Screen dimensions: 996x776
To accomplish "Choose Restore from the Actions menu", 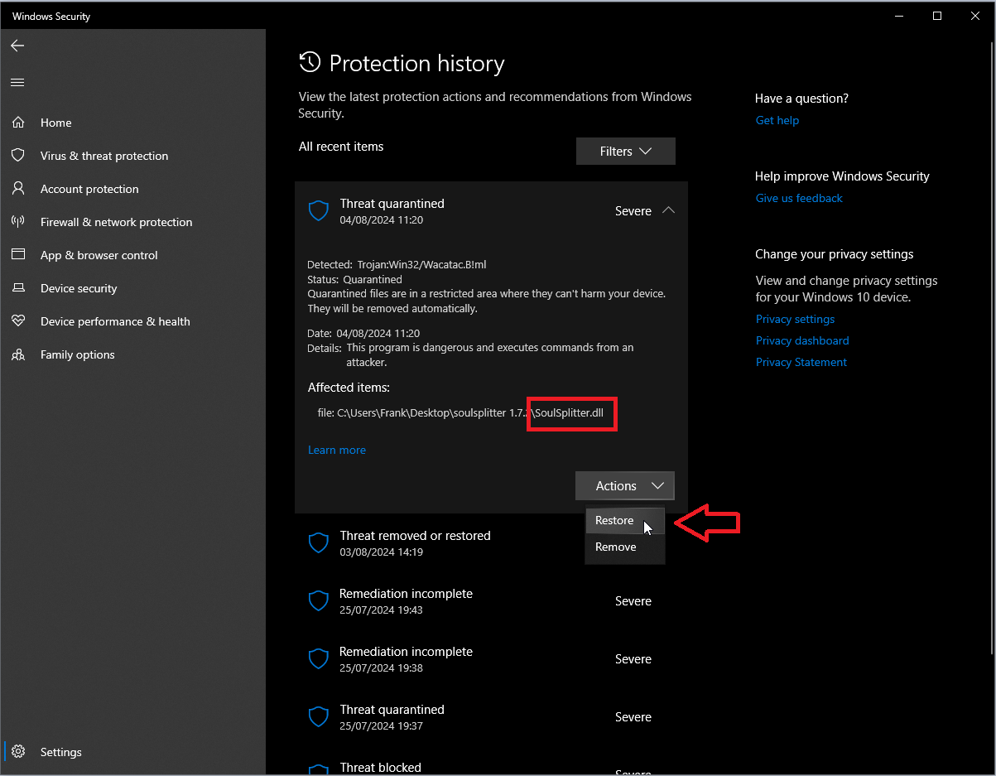I will [x=615, y=521].
